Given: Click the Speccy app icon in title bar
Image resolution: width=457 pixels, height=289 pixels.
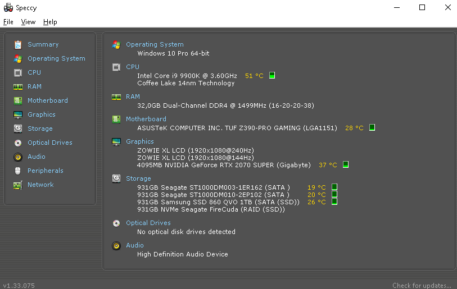Looking at the screenshot, I should point(8,7).
